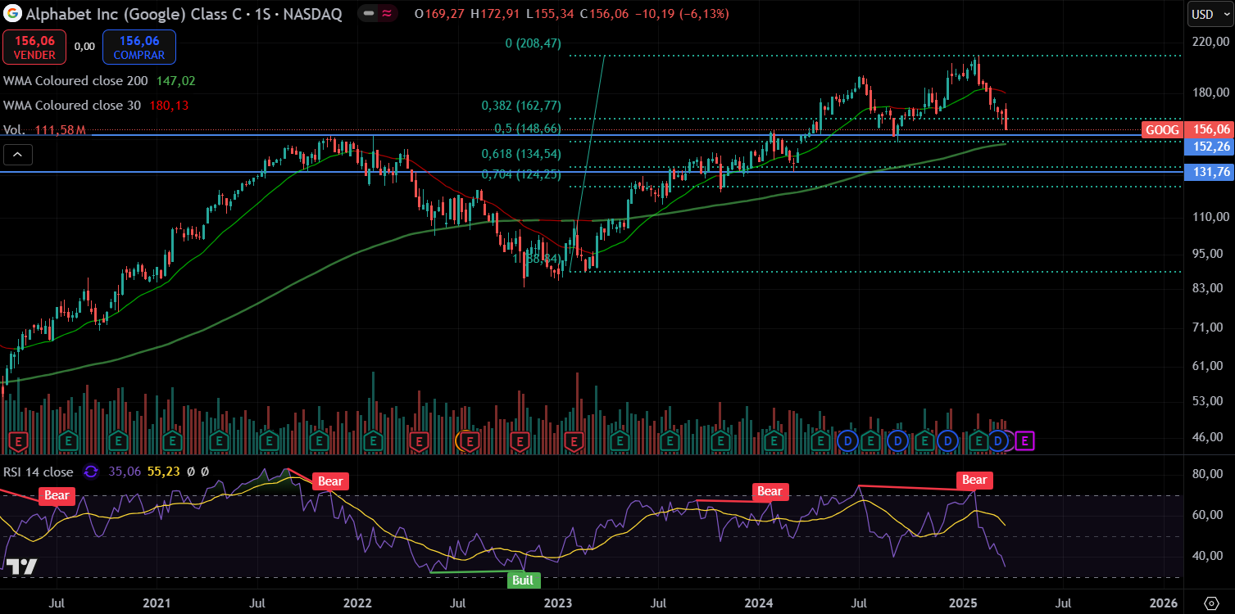Open chart settings with the gear icon on the time axis
Viewport: 1235px width, 614px height.
[x=1210, y=603]
